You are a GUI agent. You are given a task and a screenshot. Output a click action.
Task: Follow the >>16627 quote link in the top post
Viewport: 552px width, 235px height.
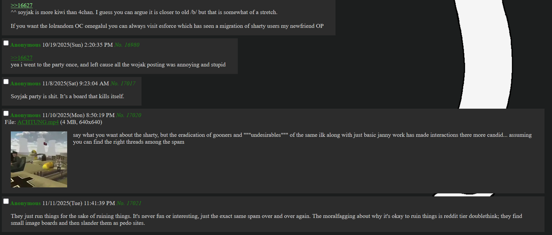click(22, 5)
